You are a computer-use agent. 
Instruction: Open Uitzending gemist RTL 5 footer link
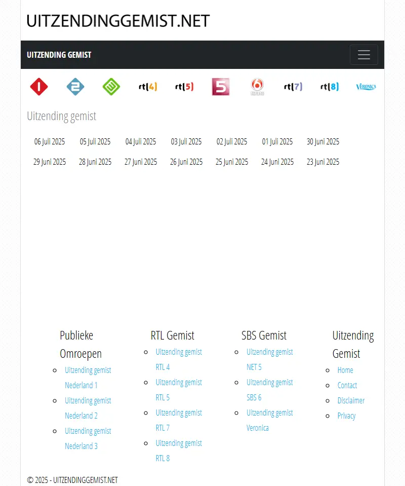click(x=179, y=390)
